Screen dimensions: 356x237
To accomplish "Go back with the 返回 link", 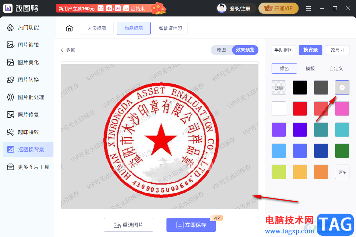I will tap(68, 50).
